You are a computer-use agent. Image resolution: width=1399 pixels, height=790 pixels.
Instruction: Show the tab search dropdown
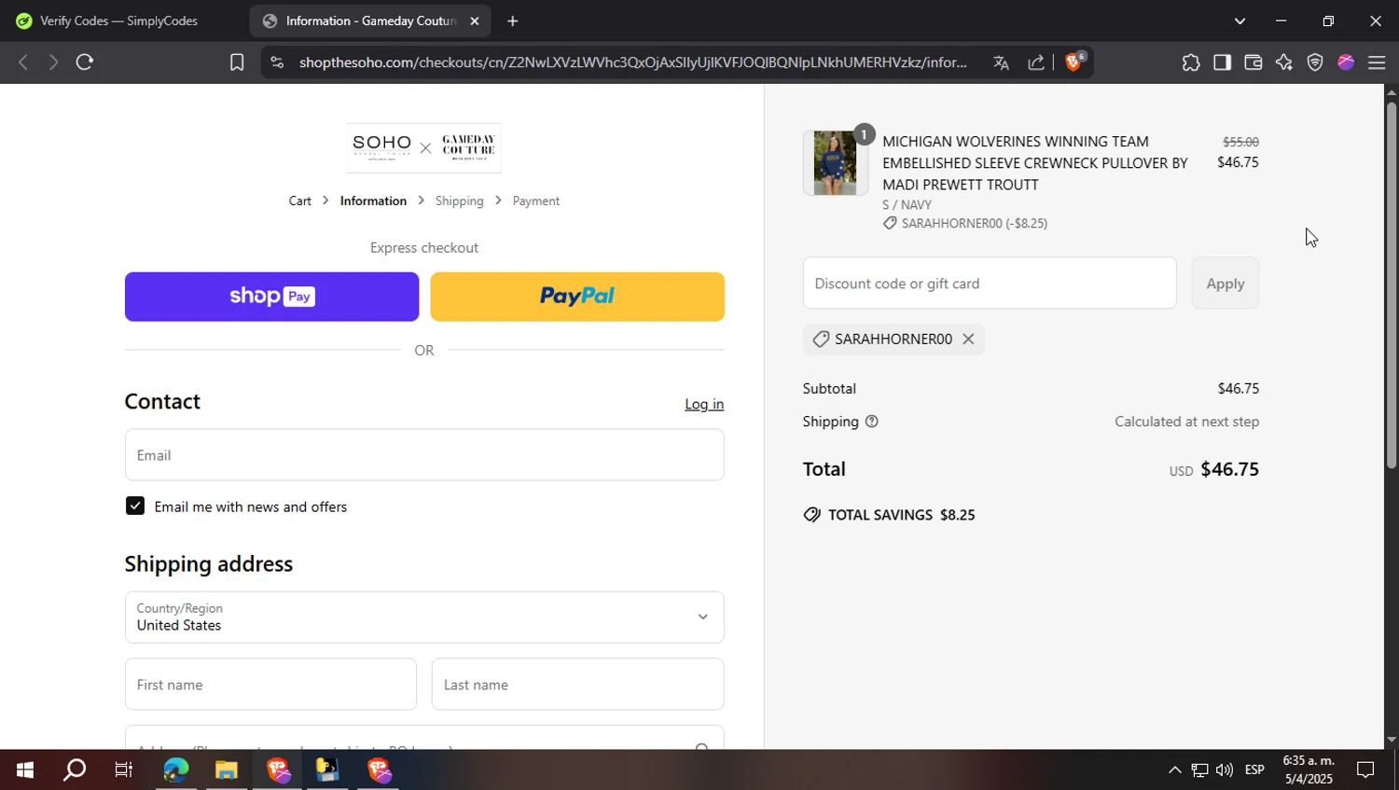tap(1240, 21)
